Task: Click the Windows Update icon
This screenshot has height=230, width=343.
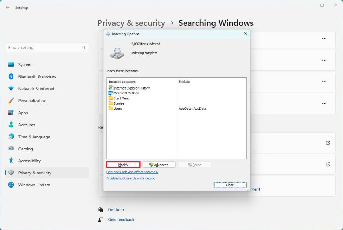Action: [x=11, y=185]
